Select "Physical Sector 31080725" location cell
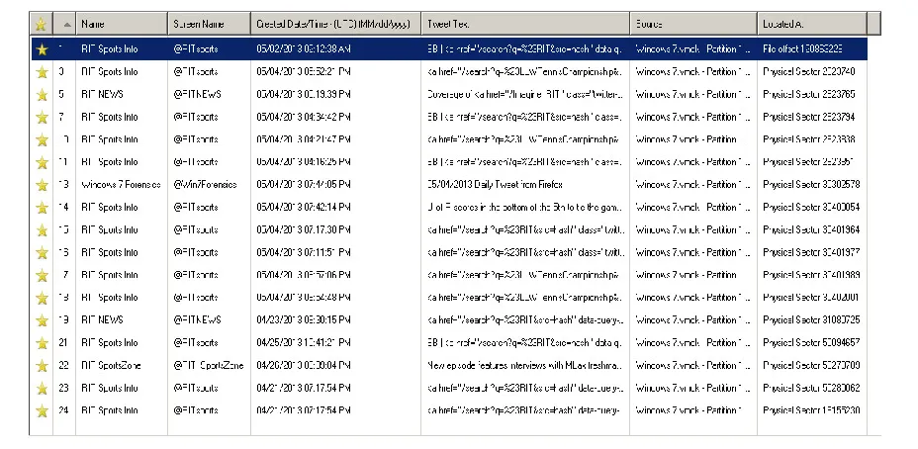918x449 pixels. click(811, 320)
